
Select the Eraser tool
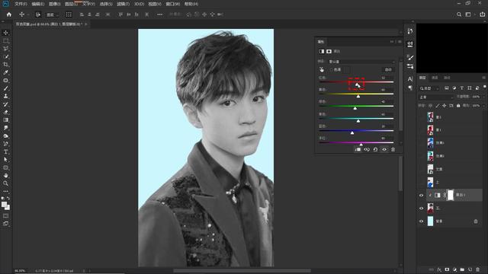[x=5, y=112]
